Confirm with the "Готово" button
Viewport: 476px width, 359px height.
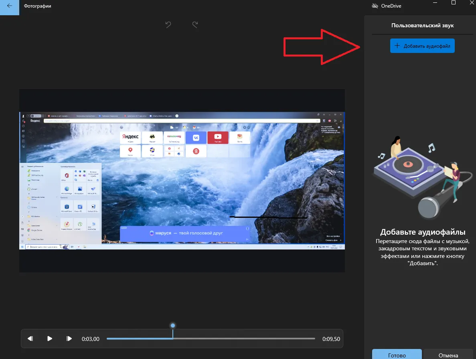coord(397,355)
